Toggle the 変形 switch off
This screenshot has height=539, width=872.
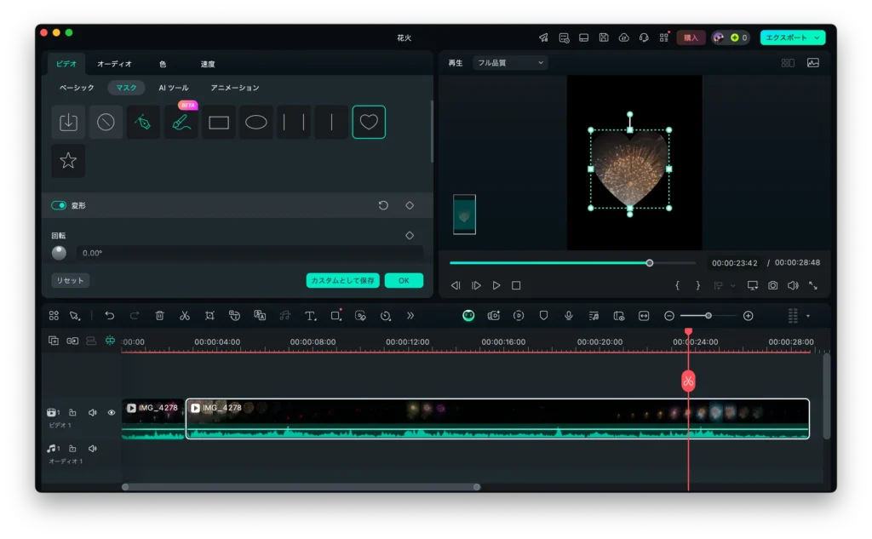(x=59, y=205)
